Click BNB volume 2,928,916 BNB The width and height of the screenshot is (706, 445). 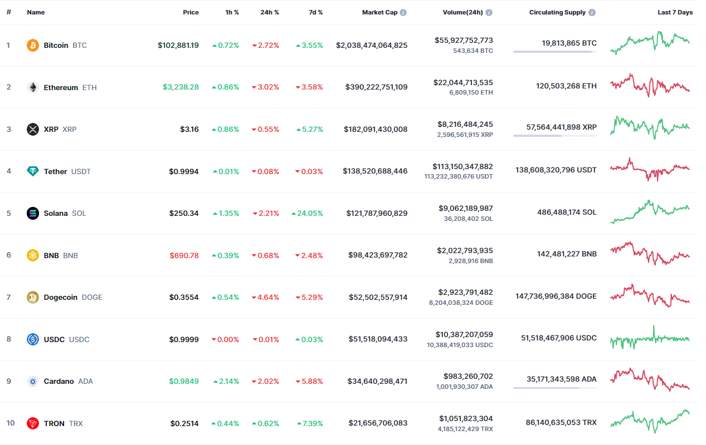click(471, 261)
